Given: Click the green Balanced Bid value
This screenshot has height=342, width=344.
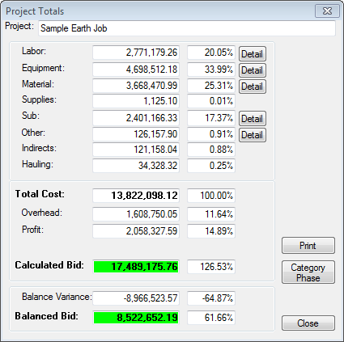Looking at the screenshot, I should tap(136, 318).
